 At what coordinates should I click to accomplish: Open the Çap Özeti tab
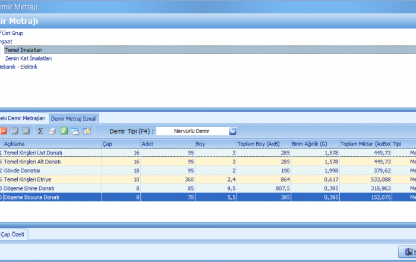pos(13,235)
